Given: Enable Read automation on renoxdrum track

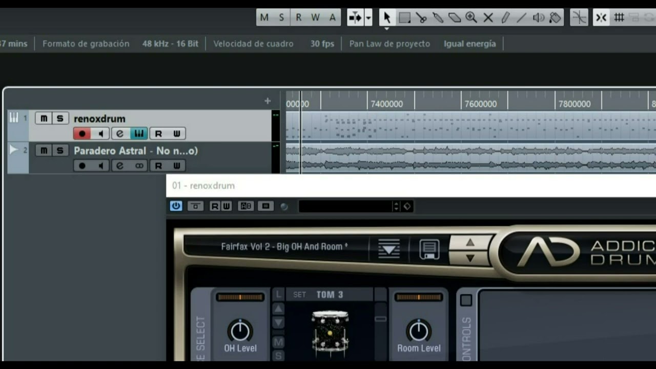Looking at the screenshot, I should [158, 134].
